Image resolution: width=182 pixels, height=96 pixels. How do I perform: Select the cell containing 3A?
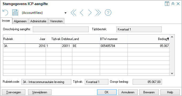(x=14, y=46)
